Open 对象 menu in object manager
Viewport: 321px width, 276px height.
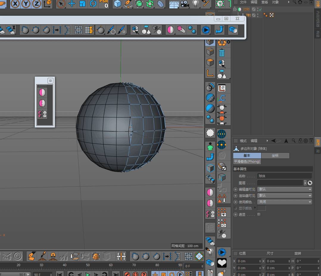(x=275, y=2)
